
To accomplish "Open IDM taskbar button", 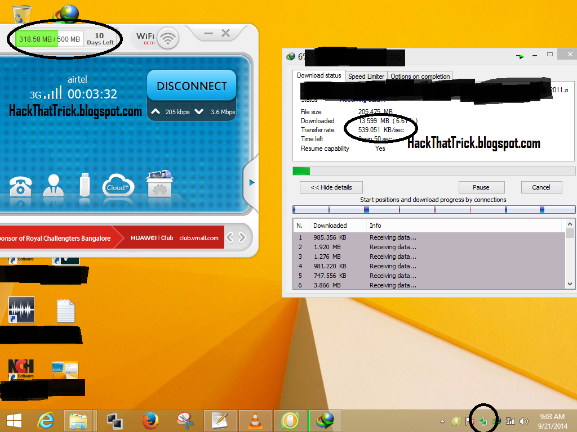I will [325, 421].
